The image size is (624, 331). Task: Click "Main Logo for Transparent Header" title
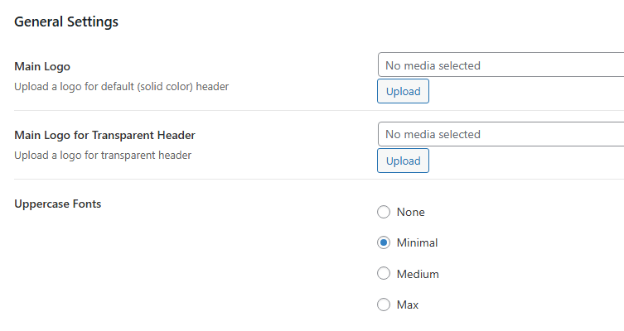[x=105, y=135]
